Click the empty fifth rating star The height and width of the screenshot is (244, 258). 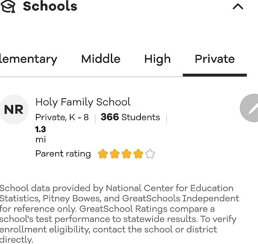150,154
